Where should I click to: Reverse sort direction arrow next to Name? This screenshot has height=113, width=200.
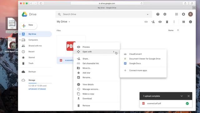pyautogui.click(x=178, y=30)
